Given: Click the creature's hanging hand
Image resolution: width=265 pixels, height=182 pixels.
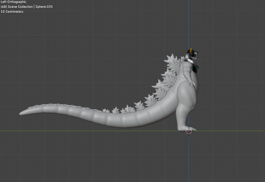Looking at the screenshot, I should 192,83.
